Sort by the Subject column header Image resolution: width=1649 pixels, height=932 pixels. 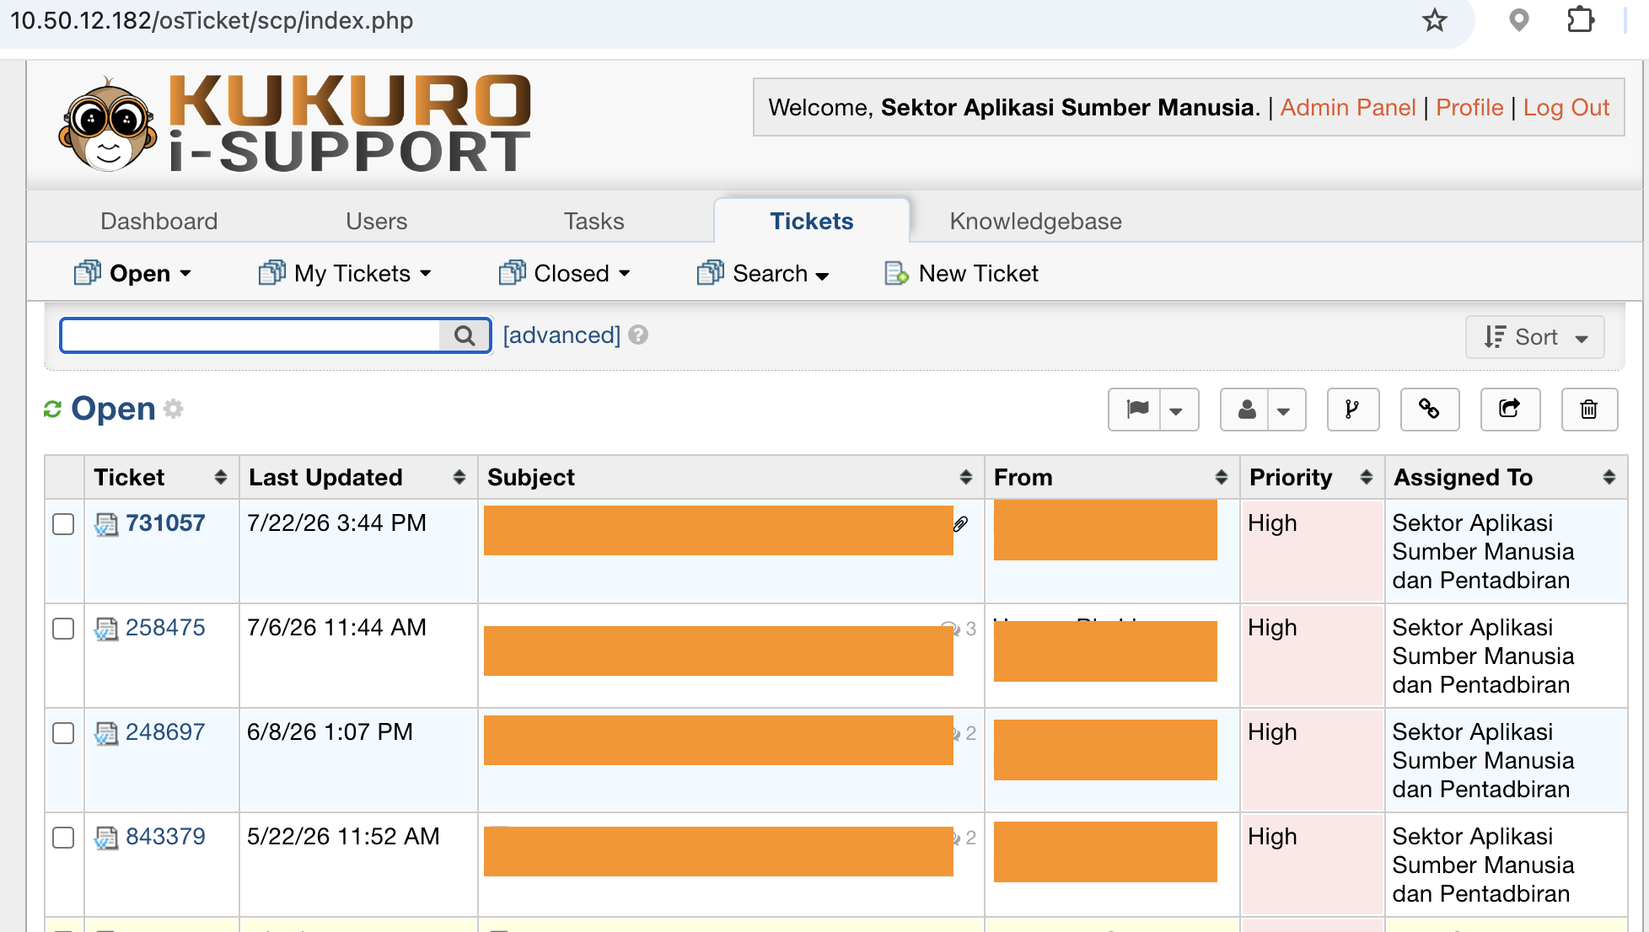coord(731,477)
